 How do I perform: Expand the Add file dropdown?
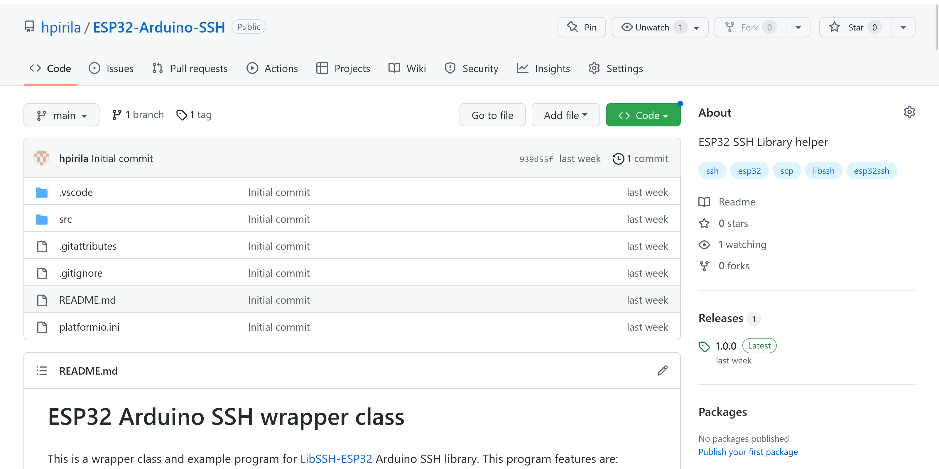[x=565, y=115]
